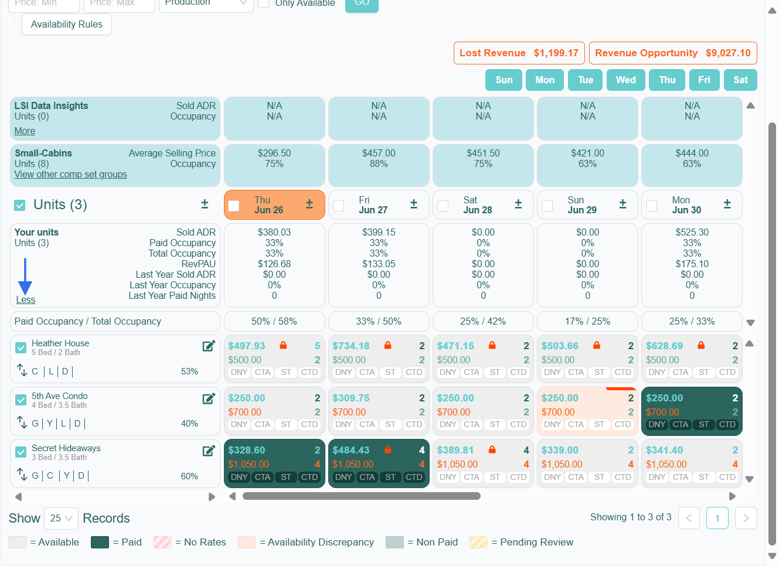Click plus-minus icon on Sun Jun 29
The image size is (779, 566).
622,204
